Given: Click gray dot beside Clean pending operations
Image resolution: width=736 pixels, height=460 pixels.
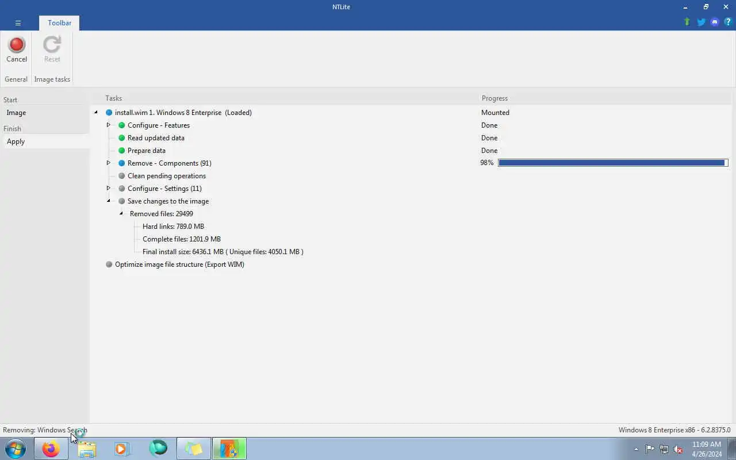Looking at the screenshot, I should coord(121,176).
